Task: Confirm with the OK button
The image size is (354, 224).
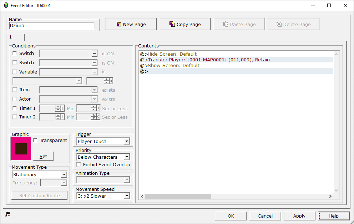Action: pyautogui.click(x=231, y=216)
